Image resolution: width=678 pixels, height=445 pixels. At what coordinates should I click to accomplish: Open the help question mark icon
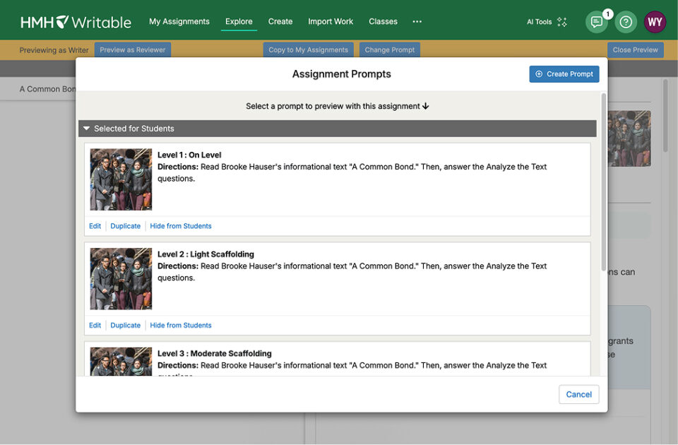click(626, 22)
